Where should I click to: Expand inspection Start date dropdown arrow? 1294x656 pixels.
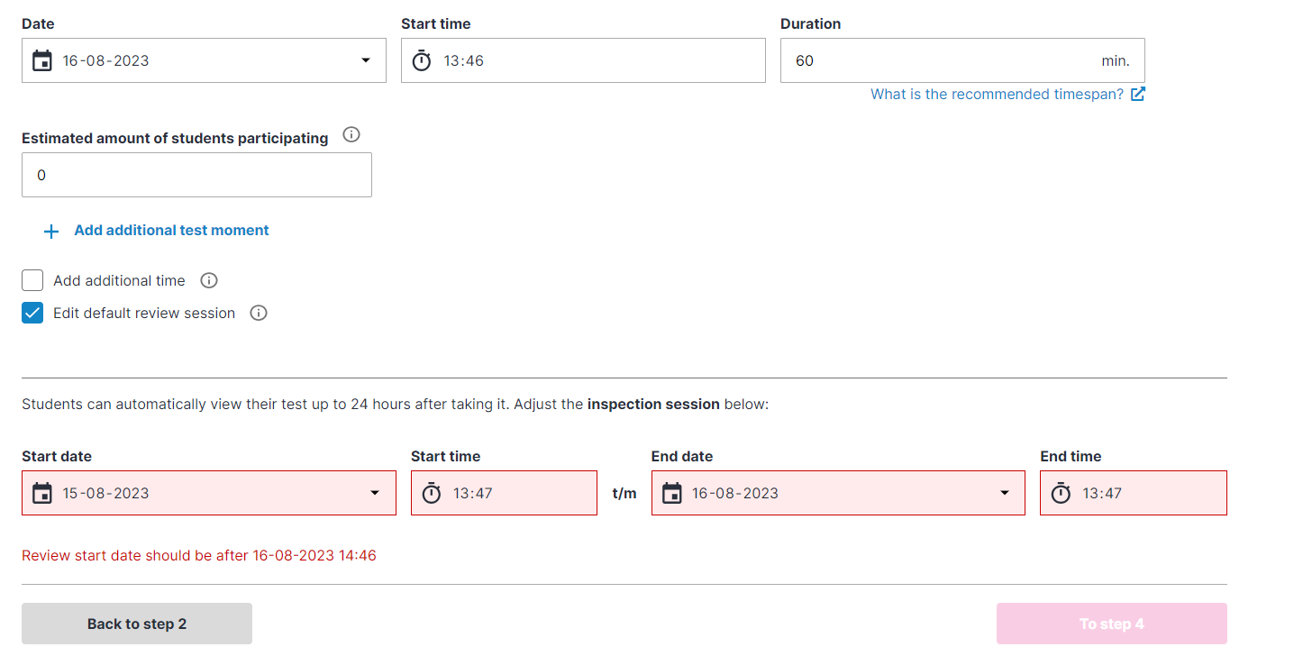click(x=375, y=493)
